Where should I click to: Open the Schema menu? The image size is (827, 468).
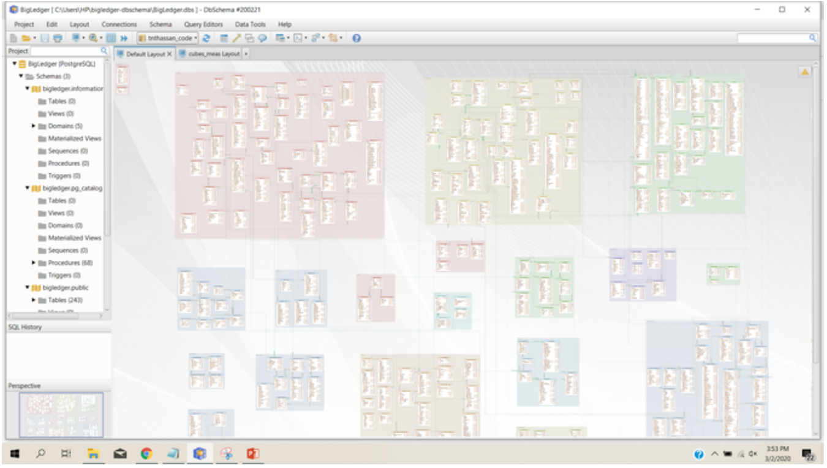160,25
